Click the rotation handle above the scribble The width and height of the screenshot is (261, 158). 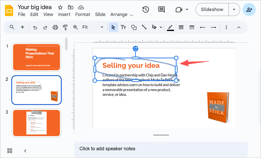(135, 48)
